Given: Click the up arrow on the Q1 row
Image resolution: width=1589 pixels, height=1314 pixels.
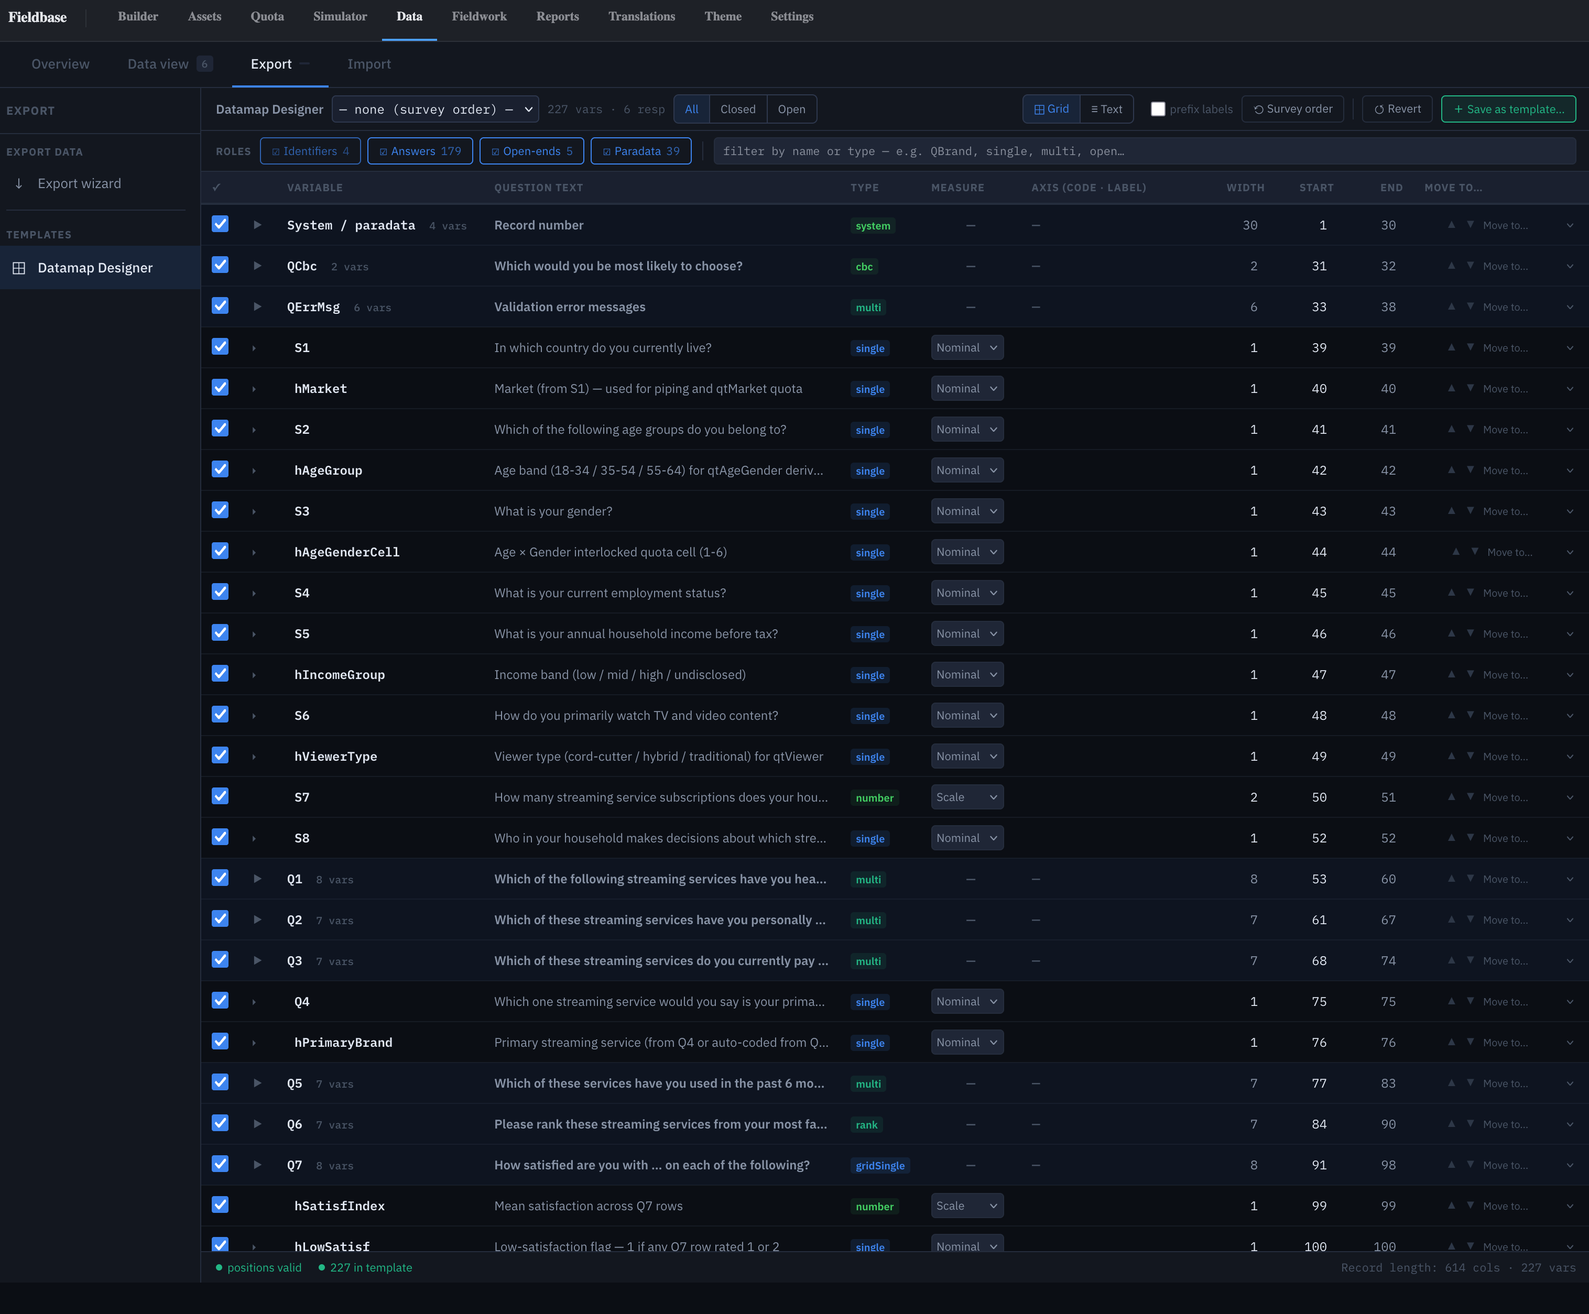Looking at the screenshot, I should click(x=1451, y=878).
